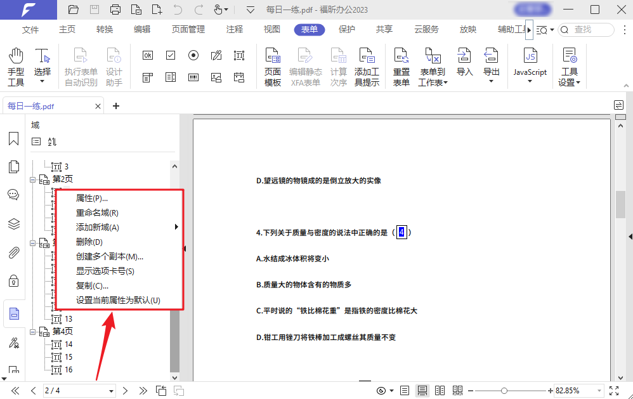The width and height of the screenshot is (633, 399).
Task: Add a check box form field
Action: click(170, 56)
